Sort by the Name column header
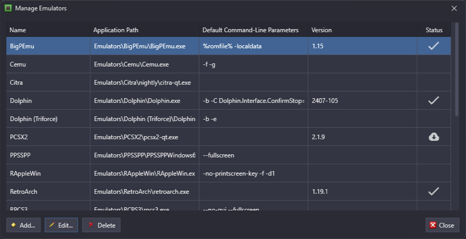This screenshot has height=239, width=466. point(48,30)
